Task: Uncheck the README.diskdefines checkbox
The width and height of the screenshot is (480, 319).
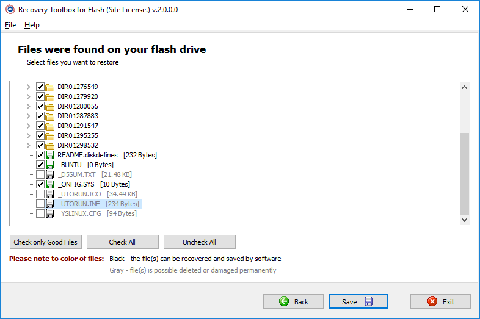Action: (x=40, y=155)
